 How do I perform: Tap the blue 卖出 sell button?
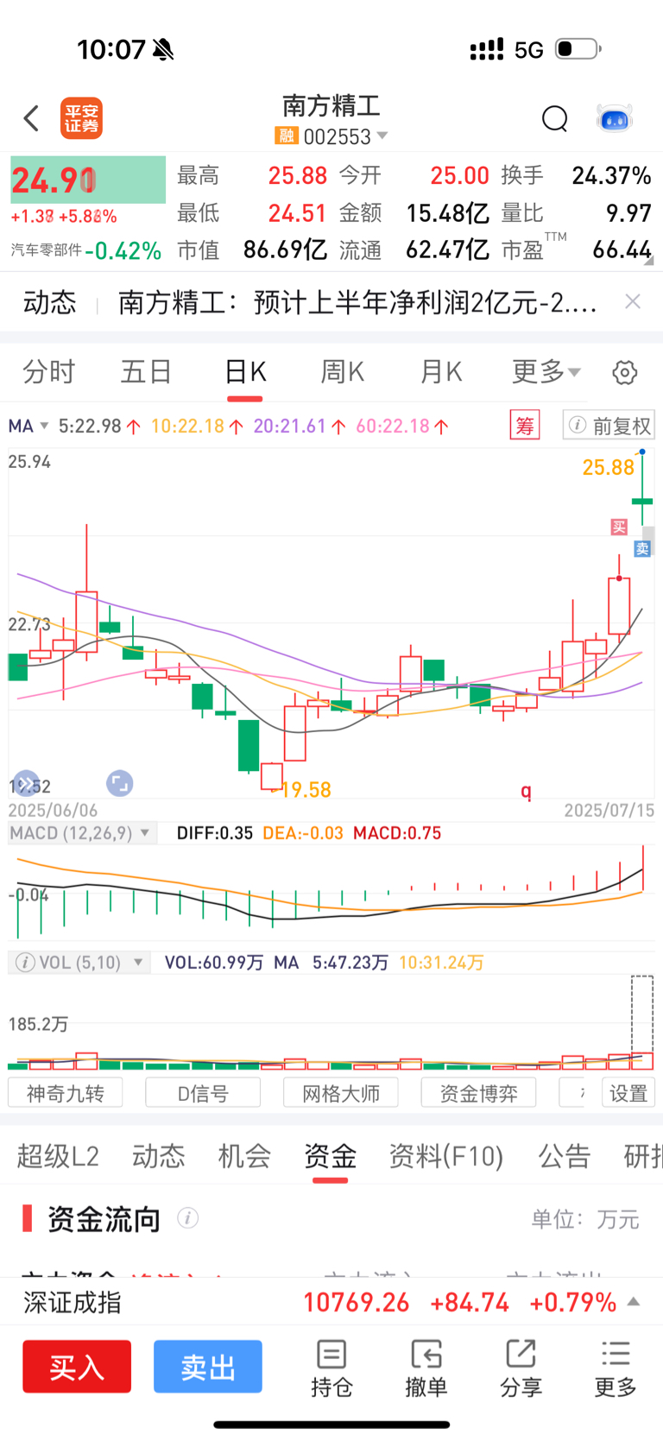coord(208,1367)
